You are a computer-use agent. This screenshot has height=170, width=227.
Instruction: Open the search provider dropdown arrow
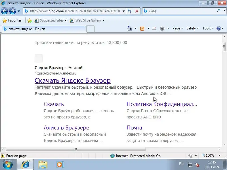click(224, 11)
